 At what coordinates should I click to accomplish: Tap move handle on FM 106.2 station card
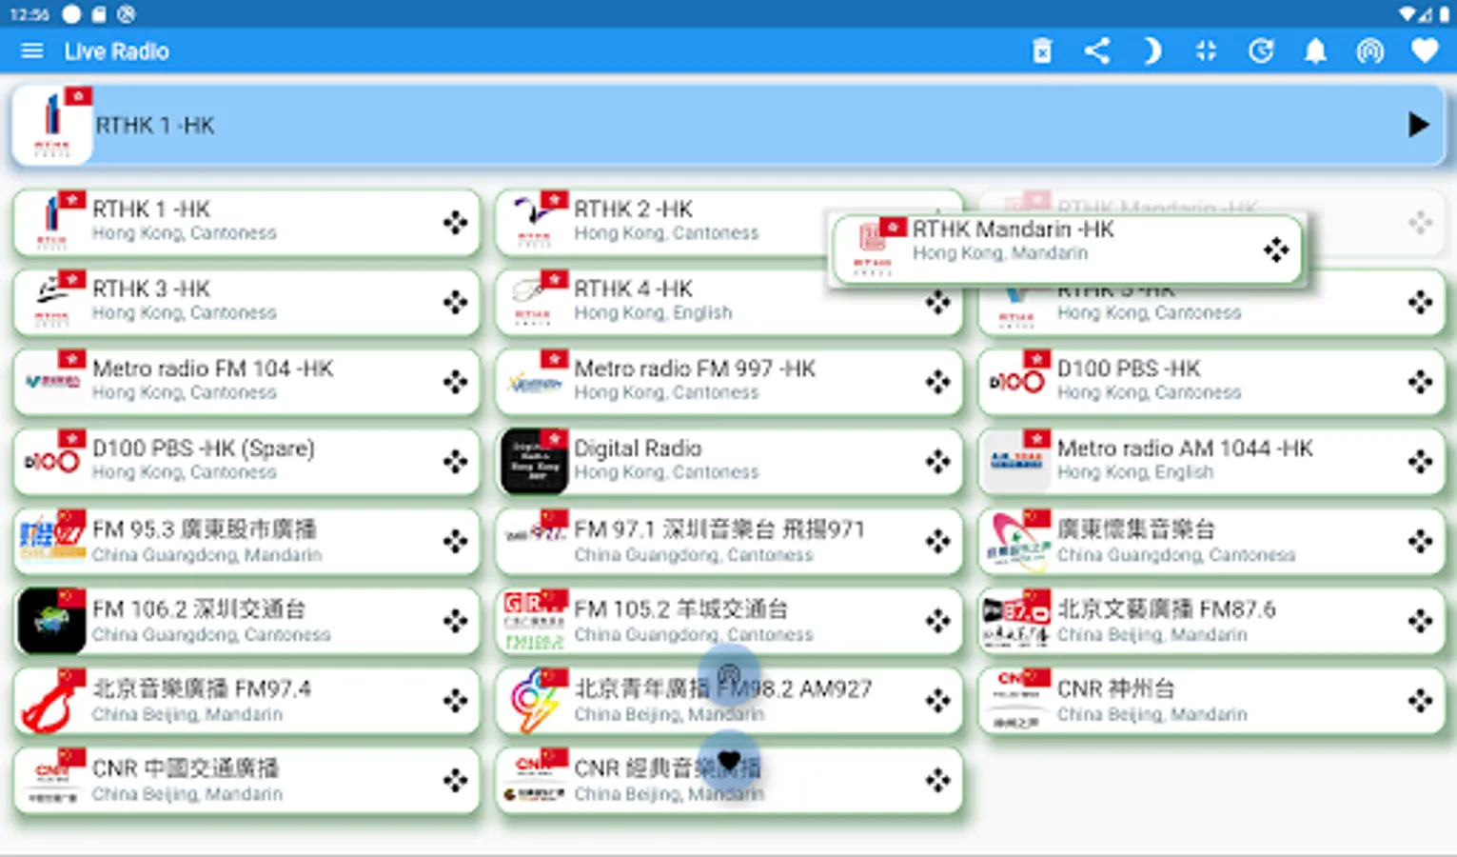coord(455,621)
